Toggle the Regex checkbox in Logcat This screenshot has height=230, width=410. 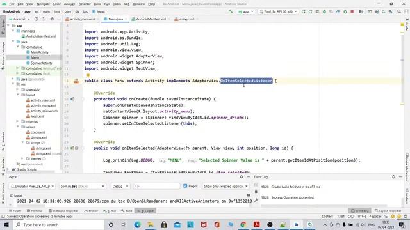coord(185,186)
